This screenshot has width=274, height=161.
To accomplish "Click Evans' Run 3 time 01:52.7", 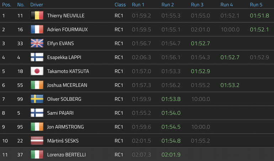I will (x=200, y=43).
